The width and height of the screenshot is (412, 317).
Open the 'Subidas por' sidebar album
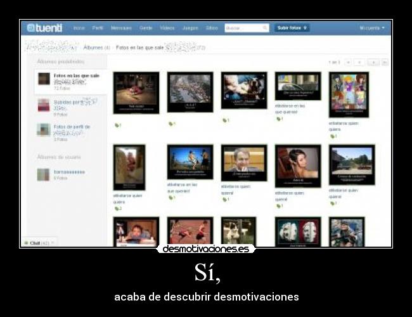tap(71, 107)
